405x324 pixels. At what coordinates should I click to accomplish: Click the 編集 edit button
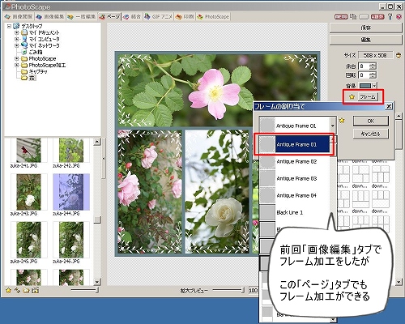click(x=365, y=40)
